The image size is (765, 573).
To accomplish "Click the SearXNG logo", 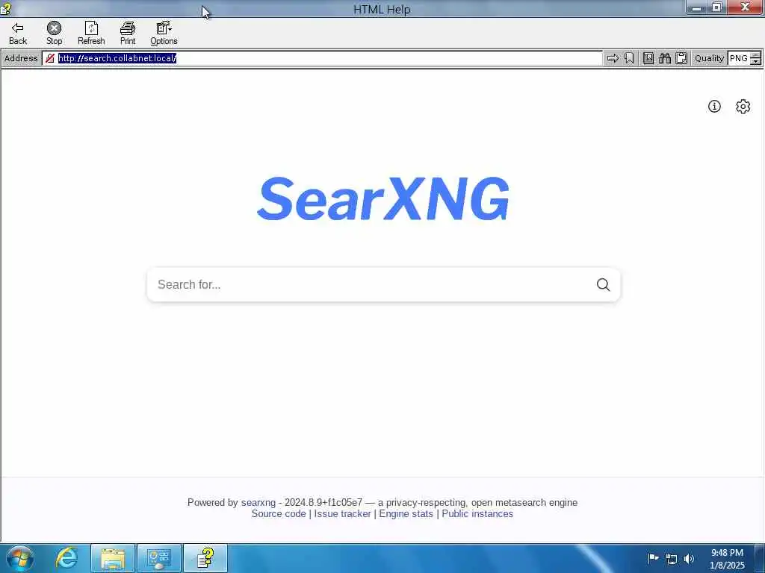I will [x=383, y=198].
